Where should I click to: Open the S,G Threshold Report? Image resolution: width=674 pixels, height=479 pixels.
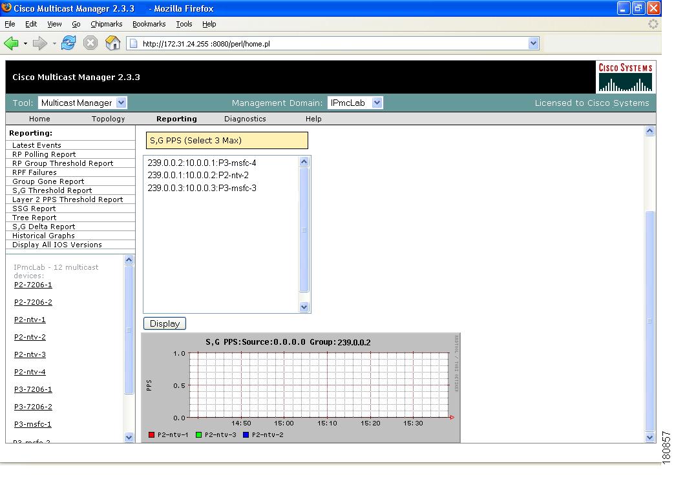click(x=52, y=190)
